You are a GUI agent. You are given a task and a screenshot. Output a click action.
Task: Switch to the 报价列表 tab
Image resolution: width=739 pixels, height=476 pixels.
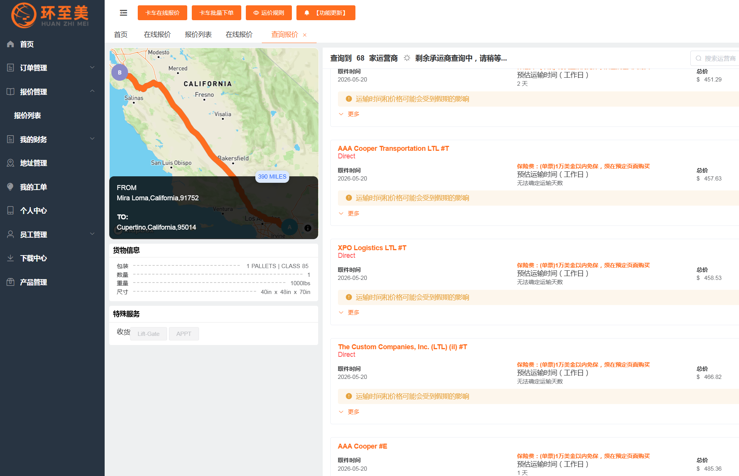tap(198, 35)
